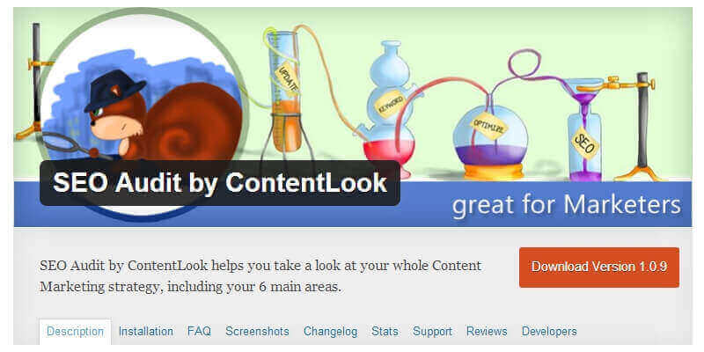The image size is (704, 352).
Task: Go to the Support tab
Action: coord(432,332)
